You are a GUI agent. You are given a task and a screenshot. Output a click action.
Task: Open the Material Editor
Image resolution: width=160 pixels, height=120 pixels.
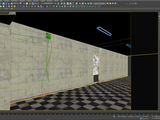(x=77, y=4)
